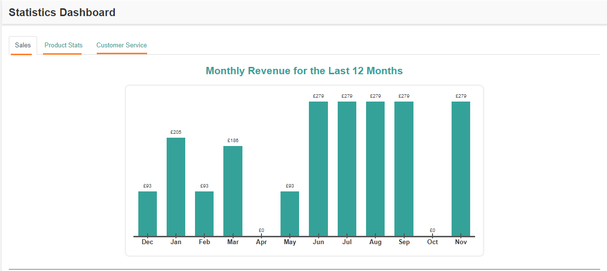Click the Monthly Revenue chart title
Viewport: 607px width, 271px height.
pos(304,71)
